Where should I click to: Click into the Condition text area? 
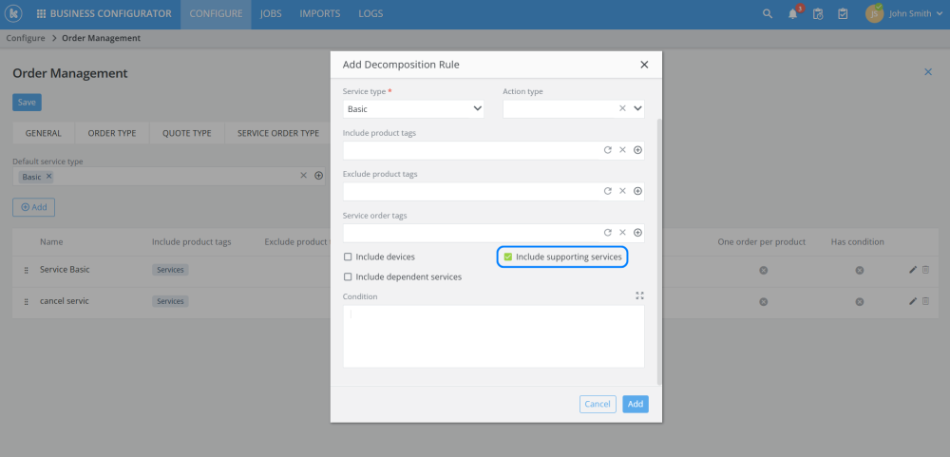click(493, 335)
